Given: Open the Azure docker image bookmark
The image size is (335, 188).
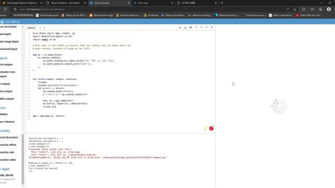Looking at the screenshot, I should [x=101, y=15].
